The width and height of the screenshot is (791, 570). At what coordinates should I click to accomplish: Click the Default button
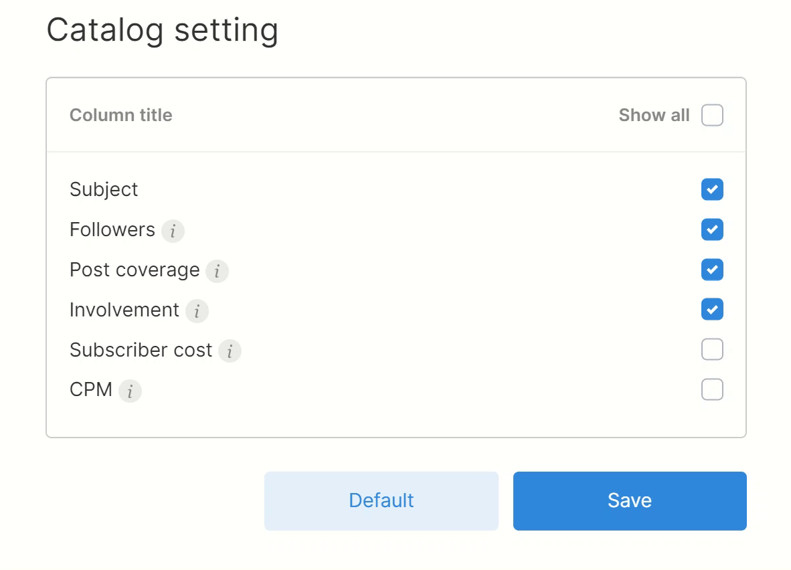point(381,500)
